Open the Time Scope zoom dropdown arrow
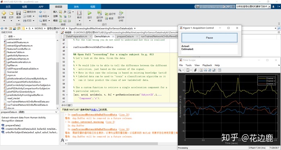 pyautogui.click(x=183, y=70)
